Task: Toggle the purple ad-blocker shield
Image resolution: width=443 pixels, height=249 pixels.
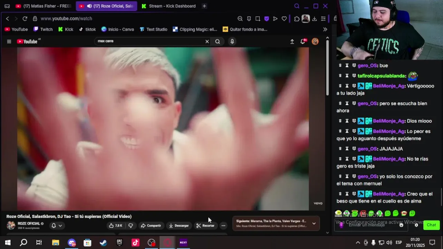Action: (267, 19)
